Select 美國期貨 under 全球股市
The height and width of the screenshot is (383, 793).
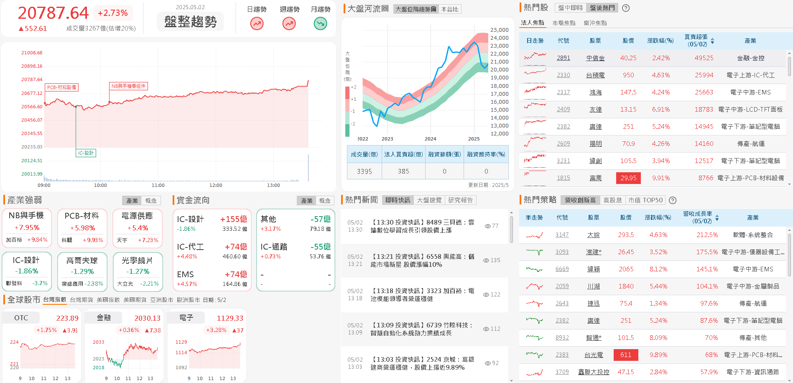point(135,300)
